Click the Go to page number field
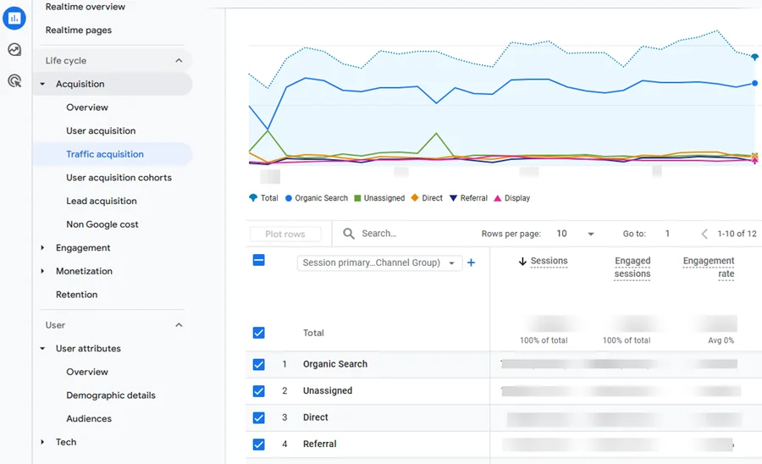Viewport: 762px width, 464px height. tap(668, 234)
